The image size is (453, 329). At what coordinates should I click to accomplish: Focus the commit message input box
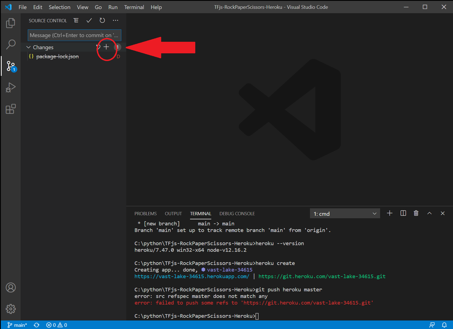point(75,35)
